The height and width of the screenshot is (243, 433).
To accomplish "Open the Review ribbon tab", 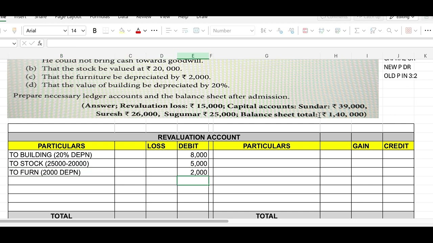I will [x=144, y=17].
